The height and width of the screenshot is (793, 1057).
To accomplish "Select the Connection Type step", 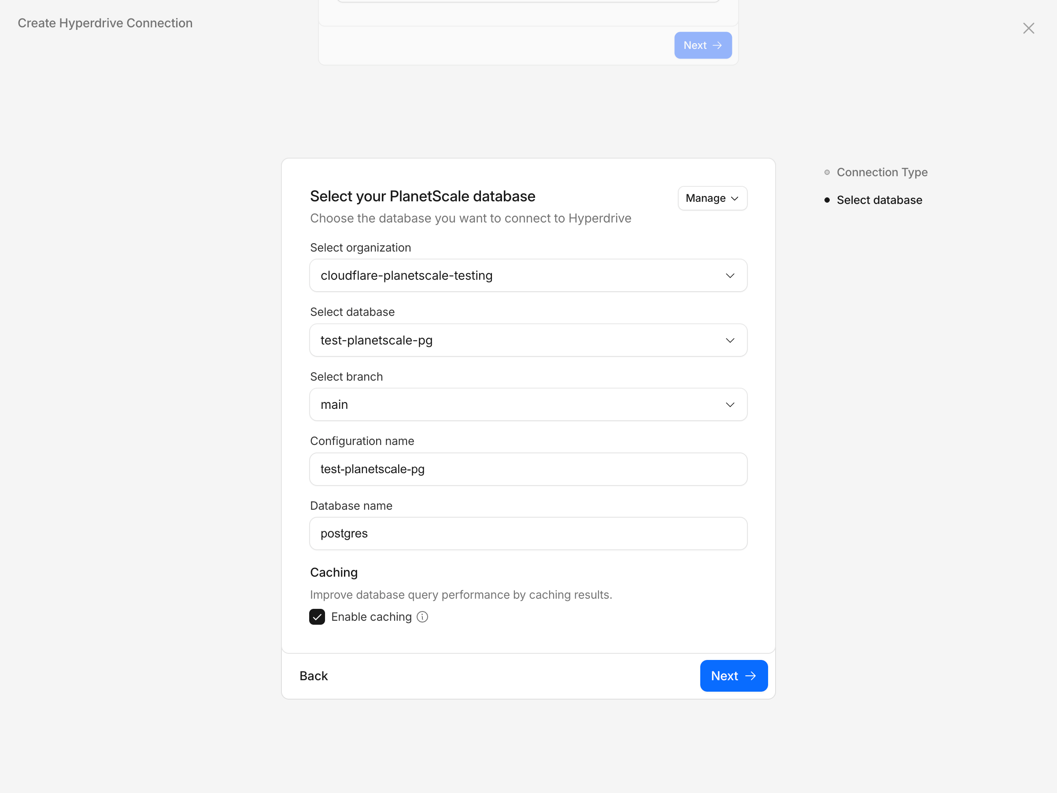I will [x=882, y=172].
